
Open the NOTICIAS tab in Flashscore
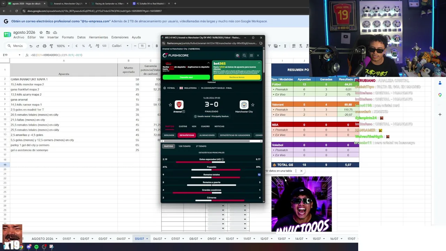pyautogui.click(x=220, y=126)
